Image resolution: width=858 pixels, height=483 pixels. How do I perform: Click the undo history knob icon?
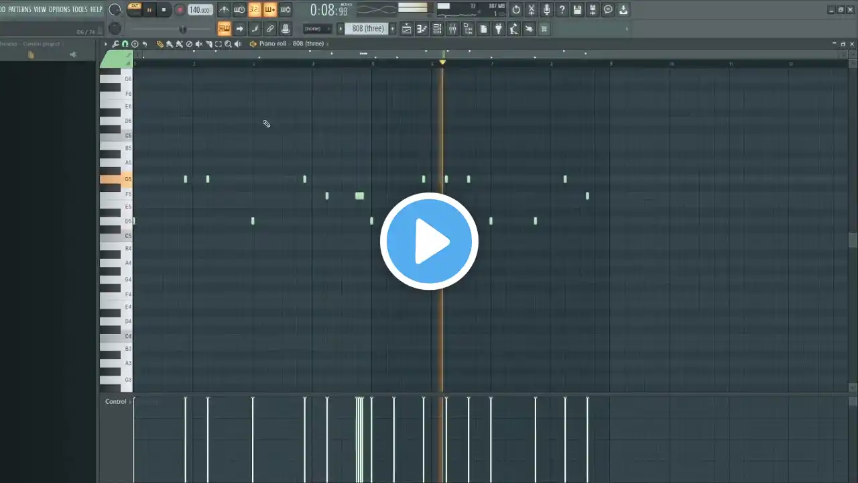pos(516,10)
